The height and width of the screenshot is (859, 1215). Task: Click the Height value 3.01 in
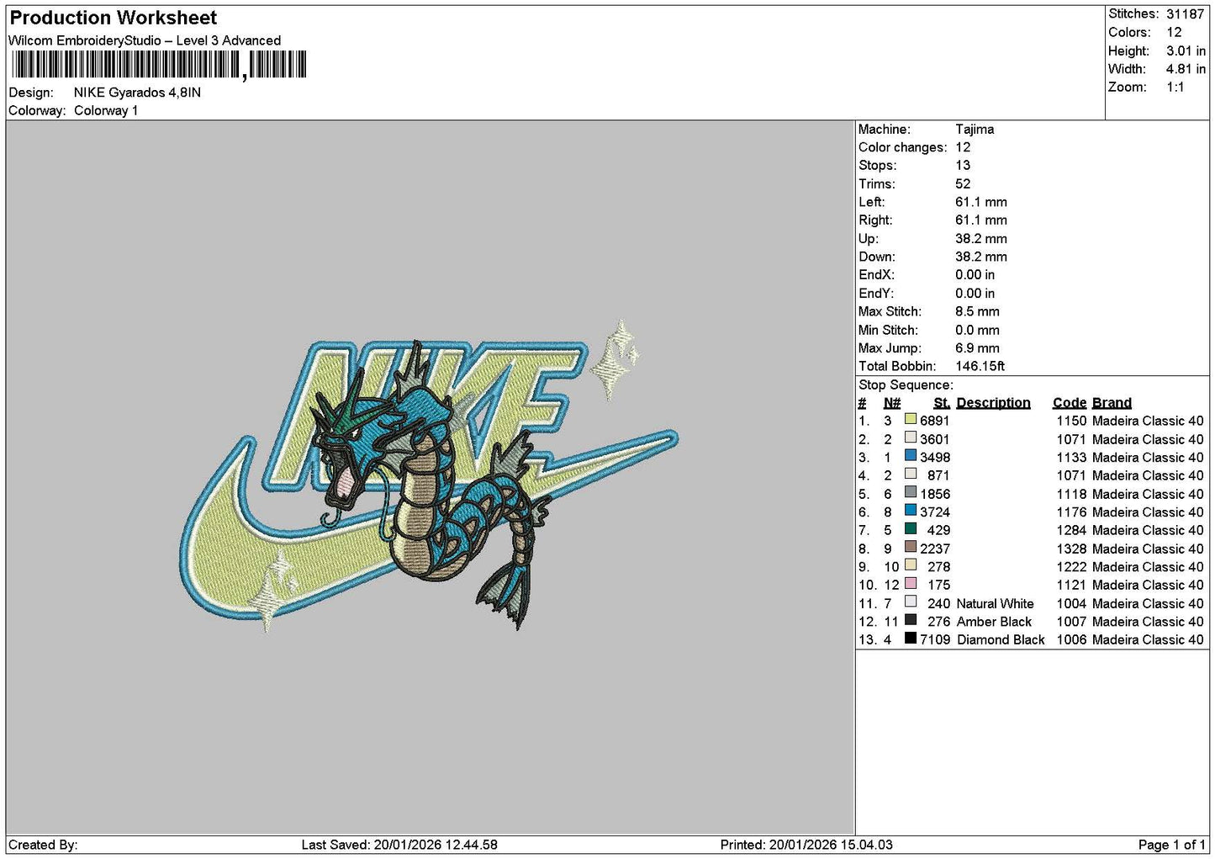click(1186, 51)
